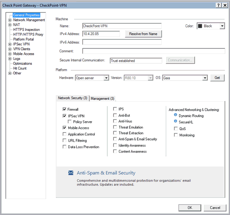Click the Resolve from Name button

click(143, 34)
